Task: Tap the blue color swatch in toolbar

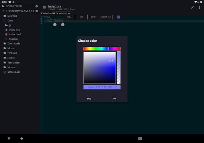Action: (119, 17)
